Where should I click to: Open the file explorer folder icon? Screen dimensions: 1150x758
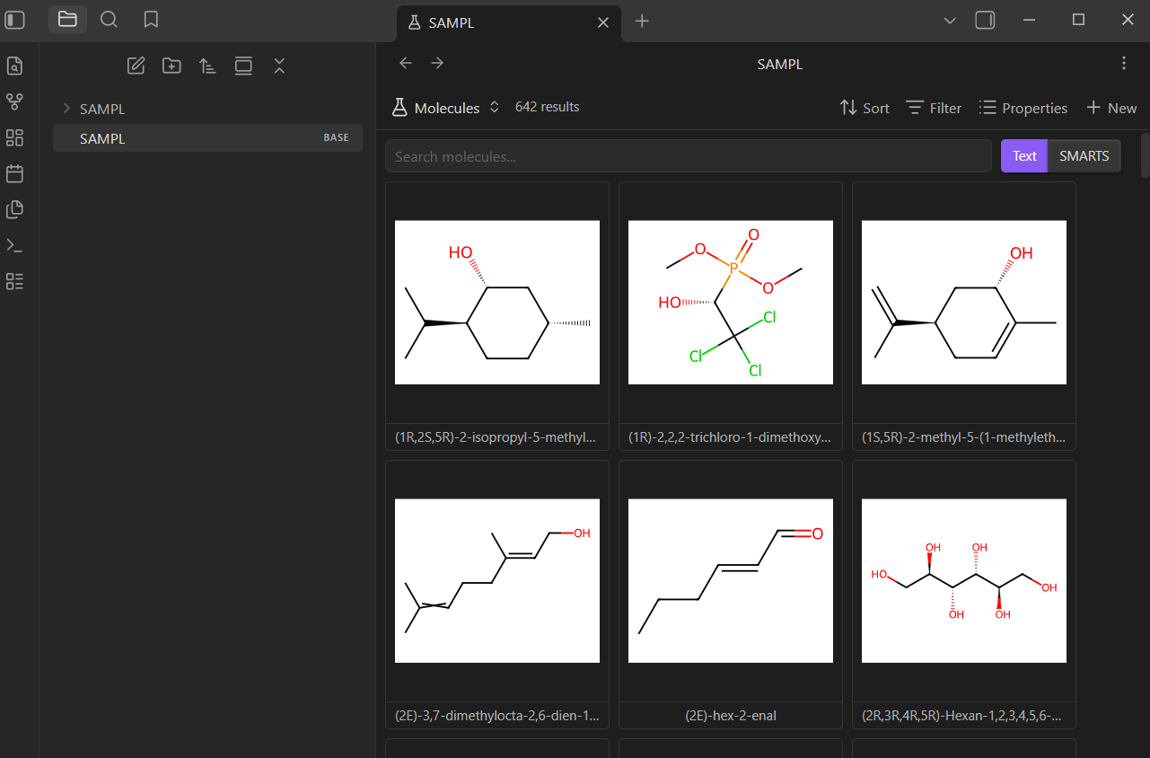67,20
